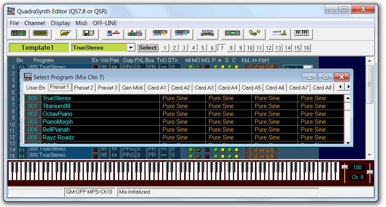
Task: Click the CONTR controller toolbar icon
Action: (x=279, y=33)
